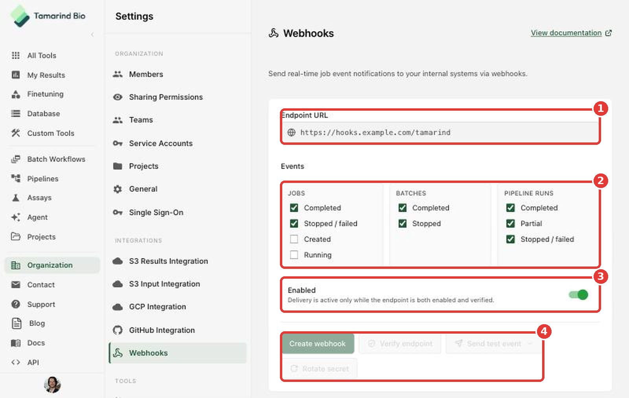Select S3 Results Integration
Screen dimensions: 629x398
coord(178,261)
